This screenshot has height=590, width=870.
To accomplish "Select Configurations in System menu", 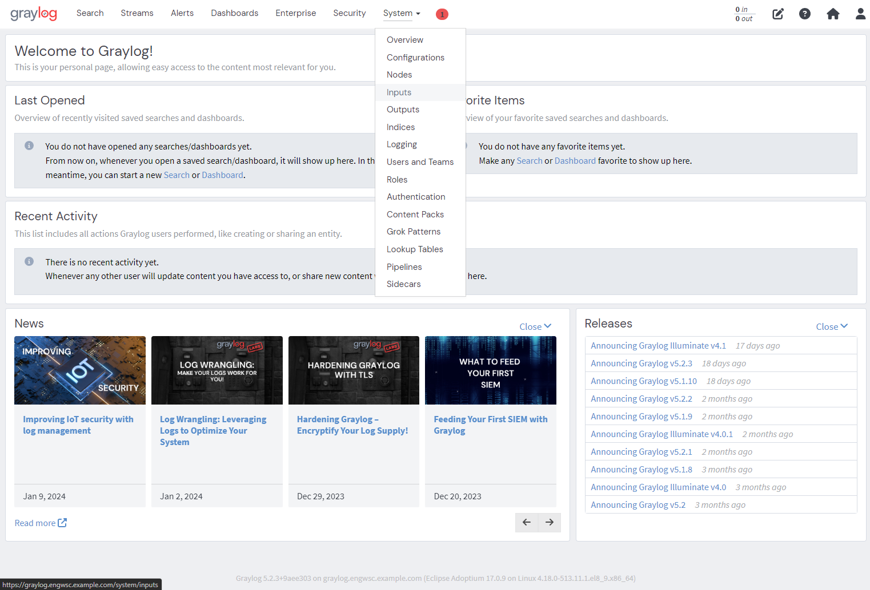I will coord(420,58).
